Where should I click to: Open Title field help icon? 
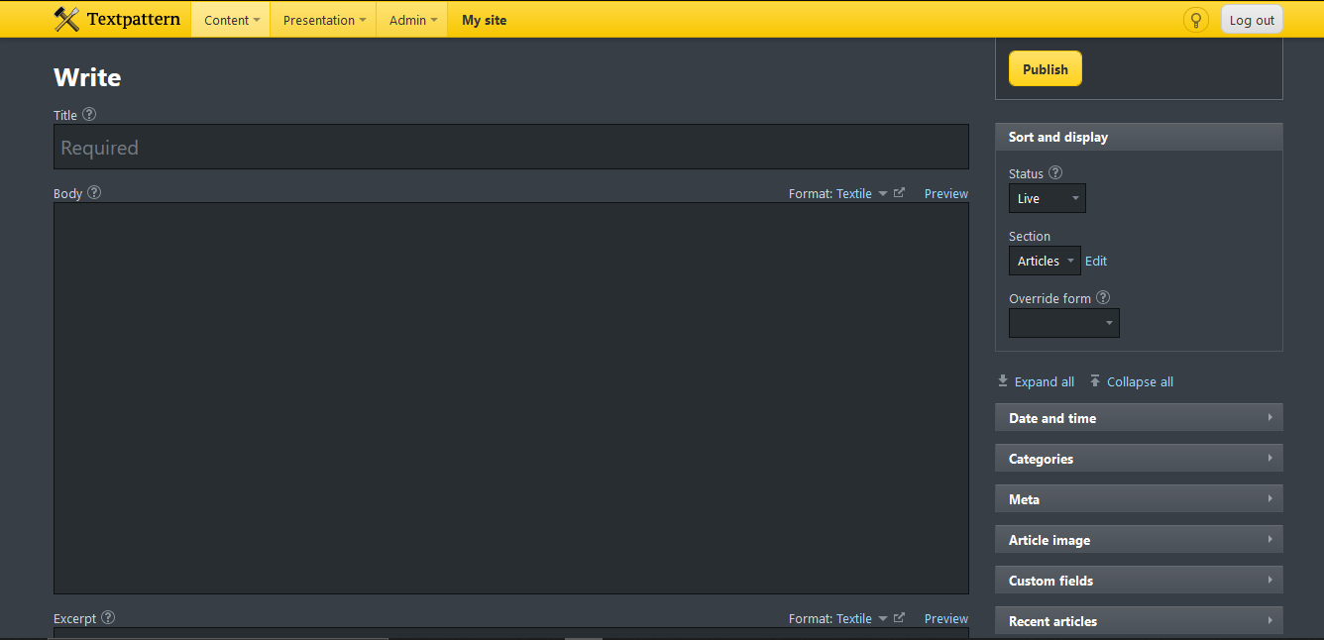click(x=89, y=115)
